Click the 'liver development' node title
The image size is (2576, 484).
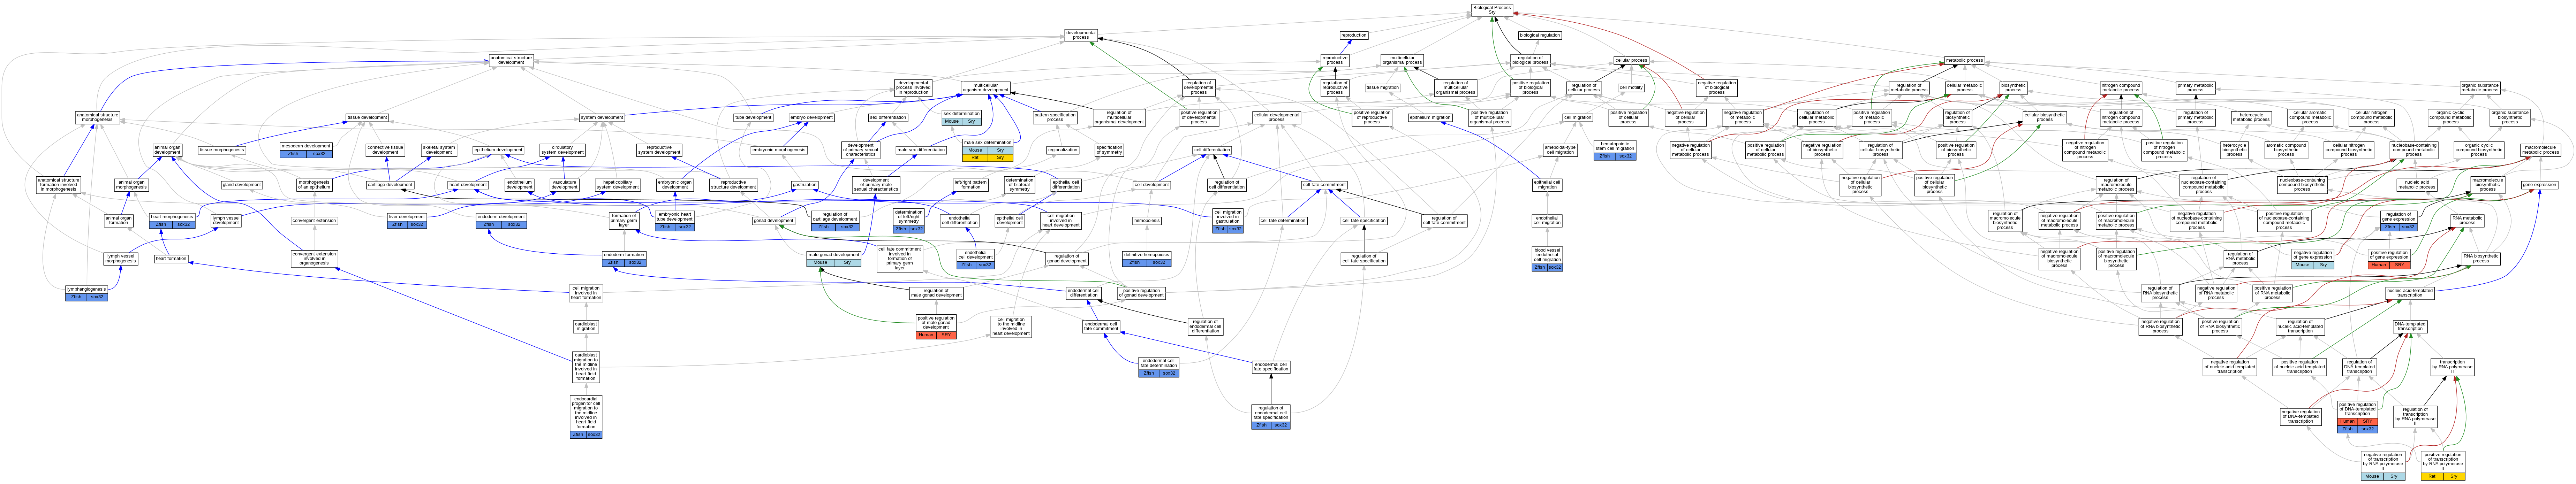pos(407,216)
